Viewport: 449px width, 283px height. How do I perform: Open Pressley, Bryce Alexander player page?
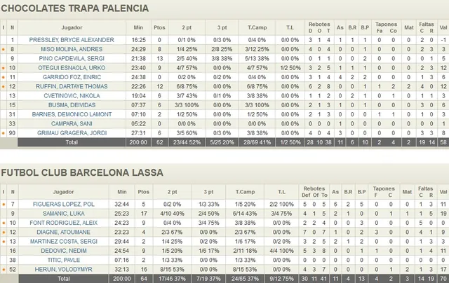point(71,41)
